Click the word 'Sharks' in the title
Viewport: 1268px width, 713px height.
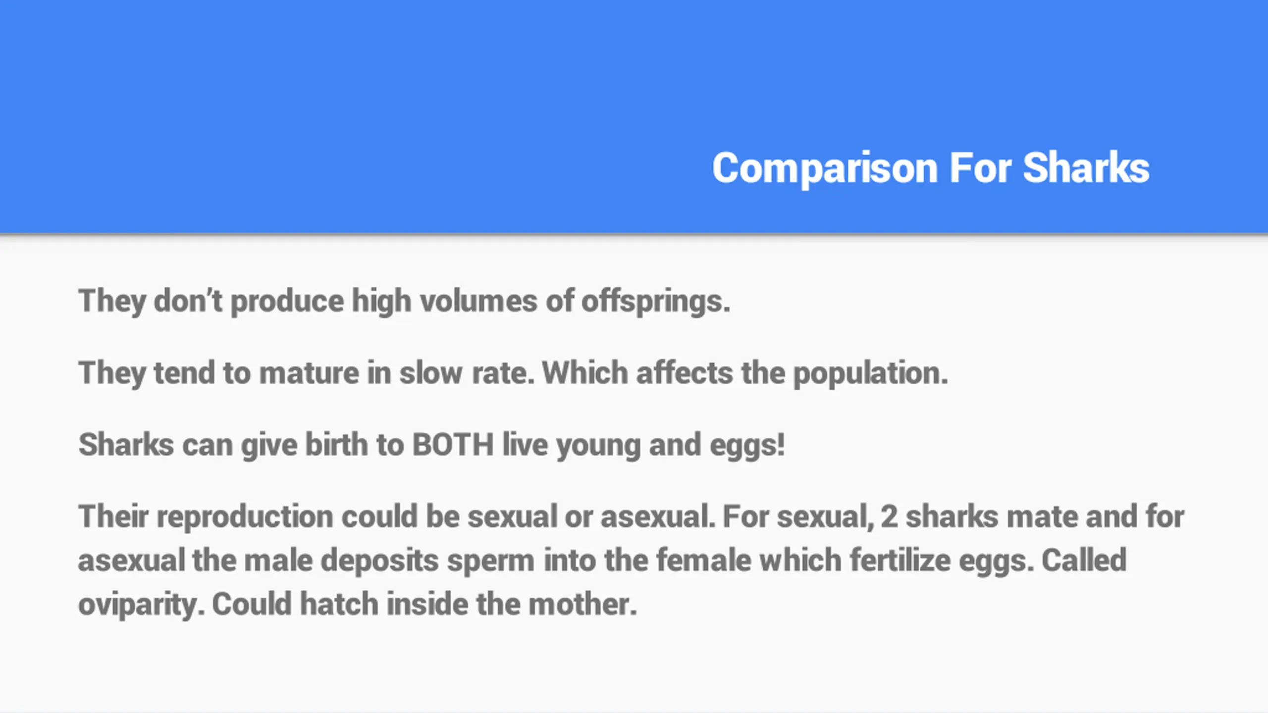(x=1086, y=168)
